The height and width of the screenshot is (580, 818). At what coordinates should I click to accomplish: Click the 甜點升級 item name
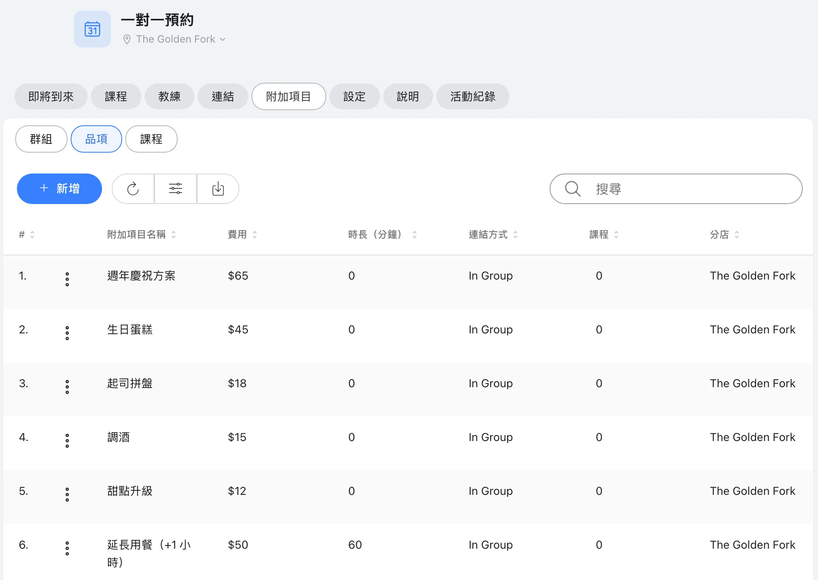[x=130, y=491]
